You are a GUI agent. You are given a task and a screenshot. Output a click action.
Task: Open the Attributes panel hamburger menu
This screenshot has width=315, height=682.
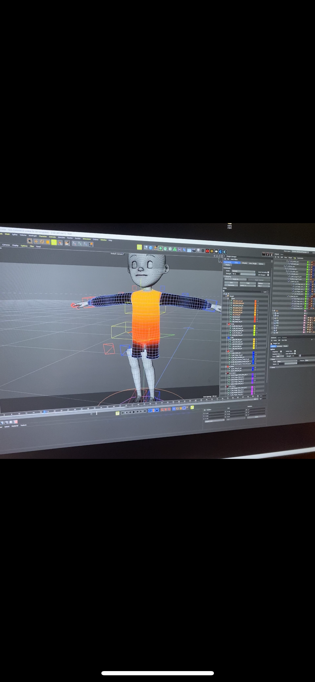tap(272, 340)
